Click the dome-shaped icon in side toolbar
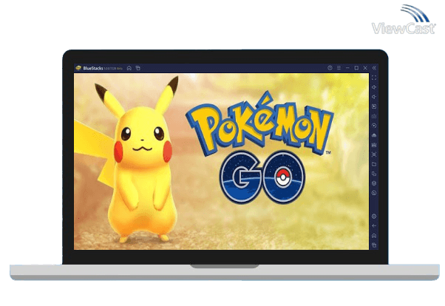 [374, 135]
